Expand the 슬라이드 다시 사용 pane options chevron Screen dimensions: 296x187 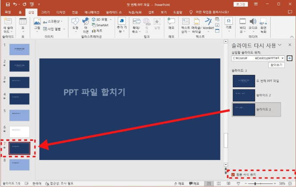point(280,45)
